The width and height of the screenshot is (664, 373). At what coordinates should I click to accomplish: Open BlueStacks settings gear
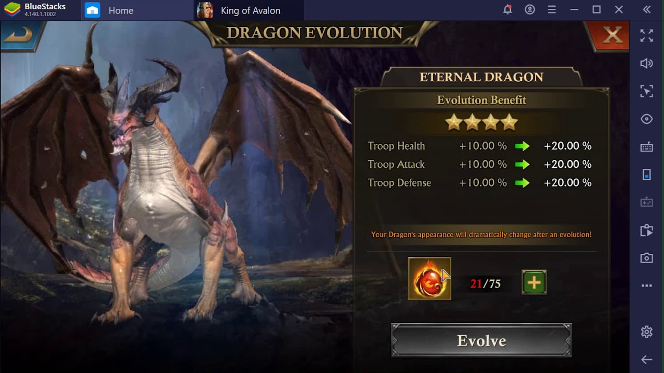click(646, 332)
